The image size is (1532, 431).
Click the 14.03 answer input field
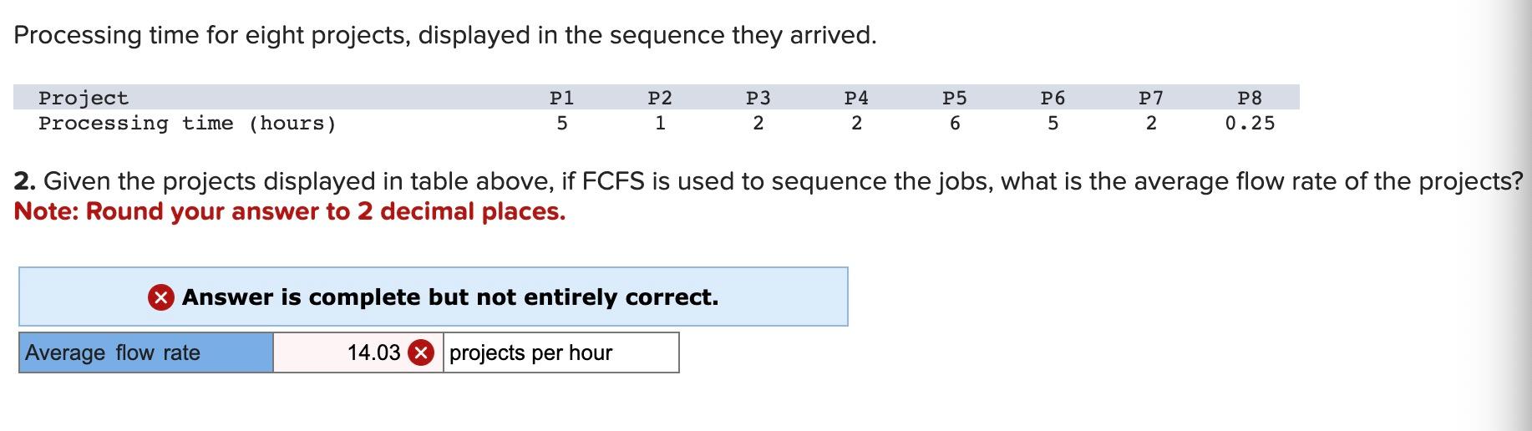pos(358,352)
